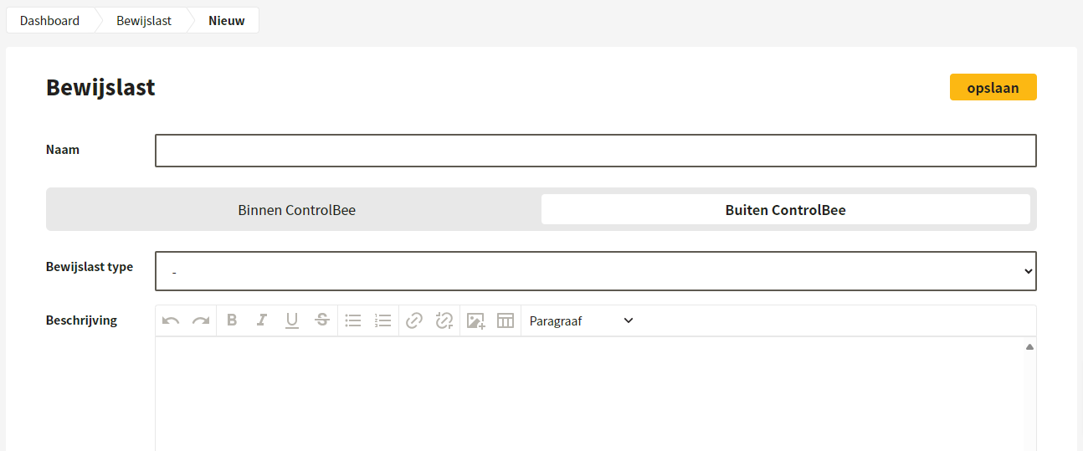Toggle underline formatting
The width and height of the screenshot is (1083, 451).
click(292, 320)
